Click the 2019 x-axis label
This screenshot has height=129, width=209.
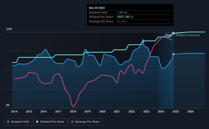tap(88, 111)
